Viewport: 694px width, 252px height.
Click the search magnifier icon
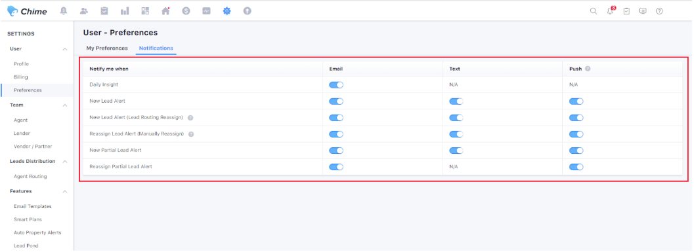(594, 11)
